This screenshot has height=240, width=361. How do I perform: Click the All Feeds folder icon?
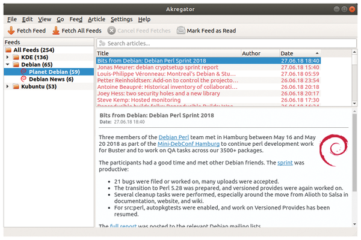point(8,50)
